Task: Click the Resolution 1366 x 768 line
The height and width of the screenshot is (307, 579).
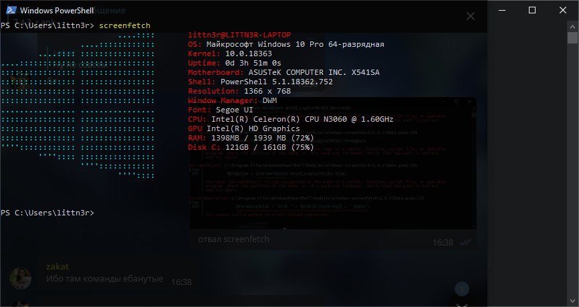Action: click(239, 91)
